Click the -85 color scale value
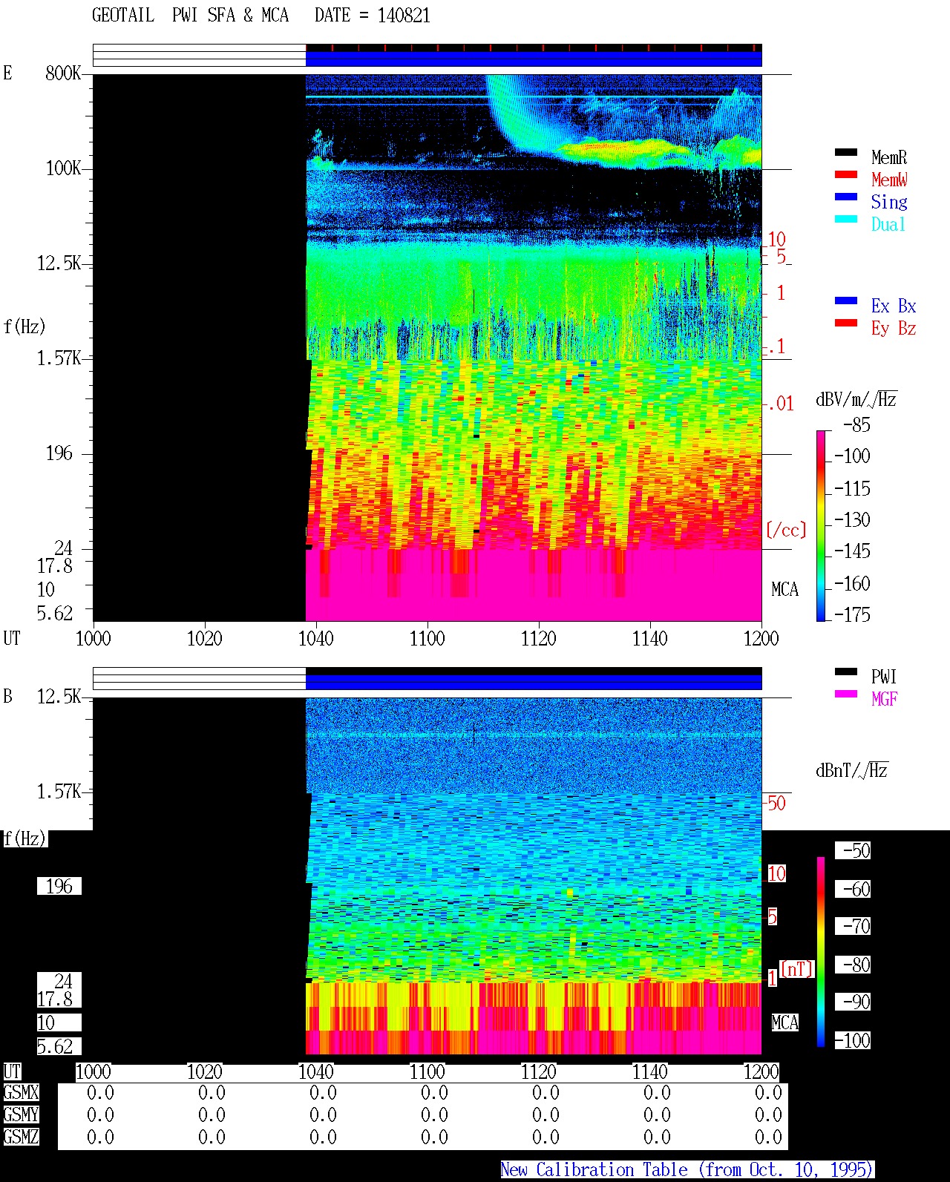Viewport: 950px width, 1182px height. (856, 425)
